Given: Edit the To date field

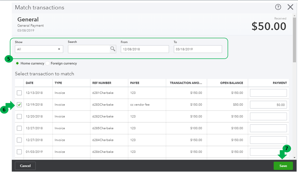Looking at the screenshot, I should click(x=198, y=49).
